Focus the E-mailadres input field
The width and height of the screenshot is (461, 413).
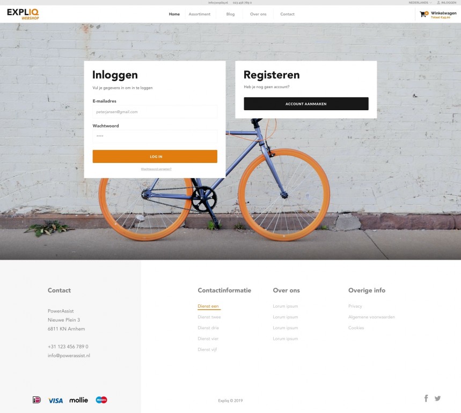155,112
